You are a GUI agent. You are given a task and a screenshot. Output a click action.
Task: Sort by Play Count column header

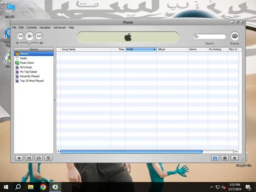coord(233,49)
